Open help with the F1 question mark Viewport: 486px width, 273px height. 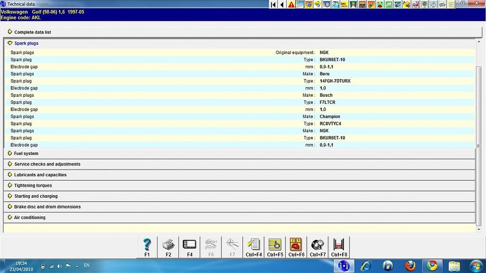point(147,247)
